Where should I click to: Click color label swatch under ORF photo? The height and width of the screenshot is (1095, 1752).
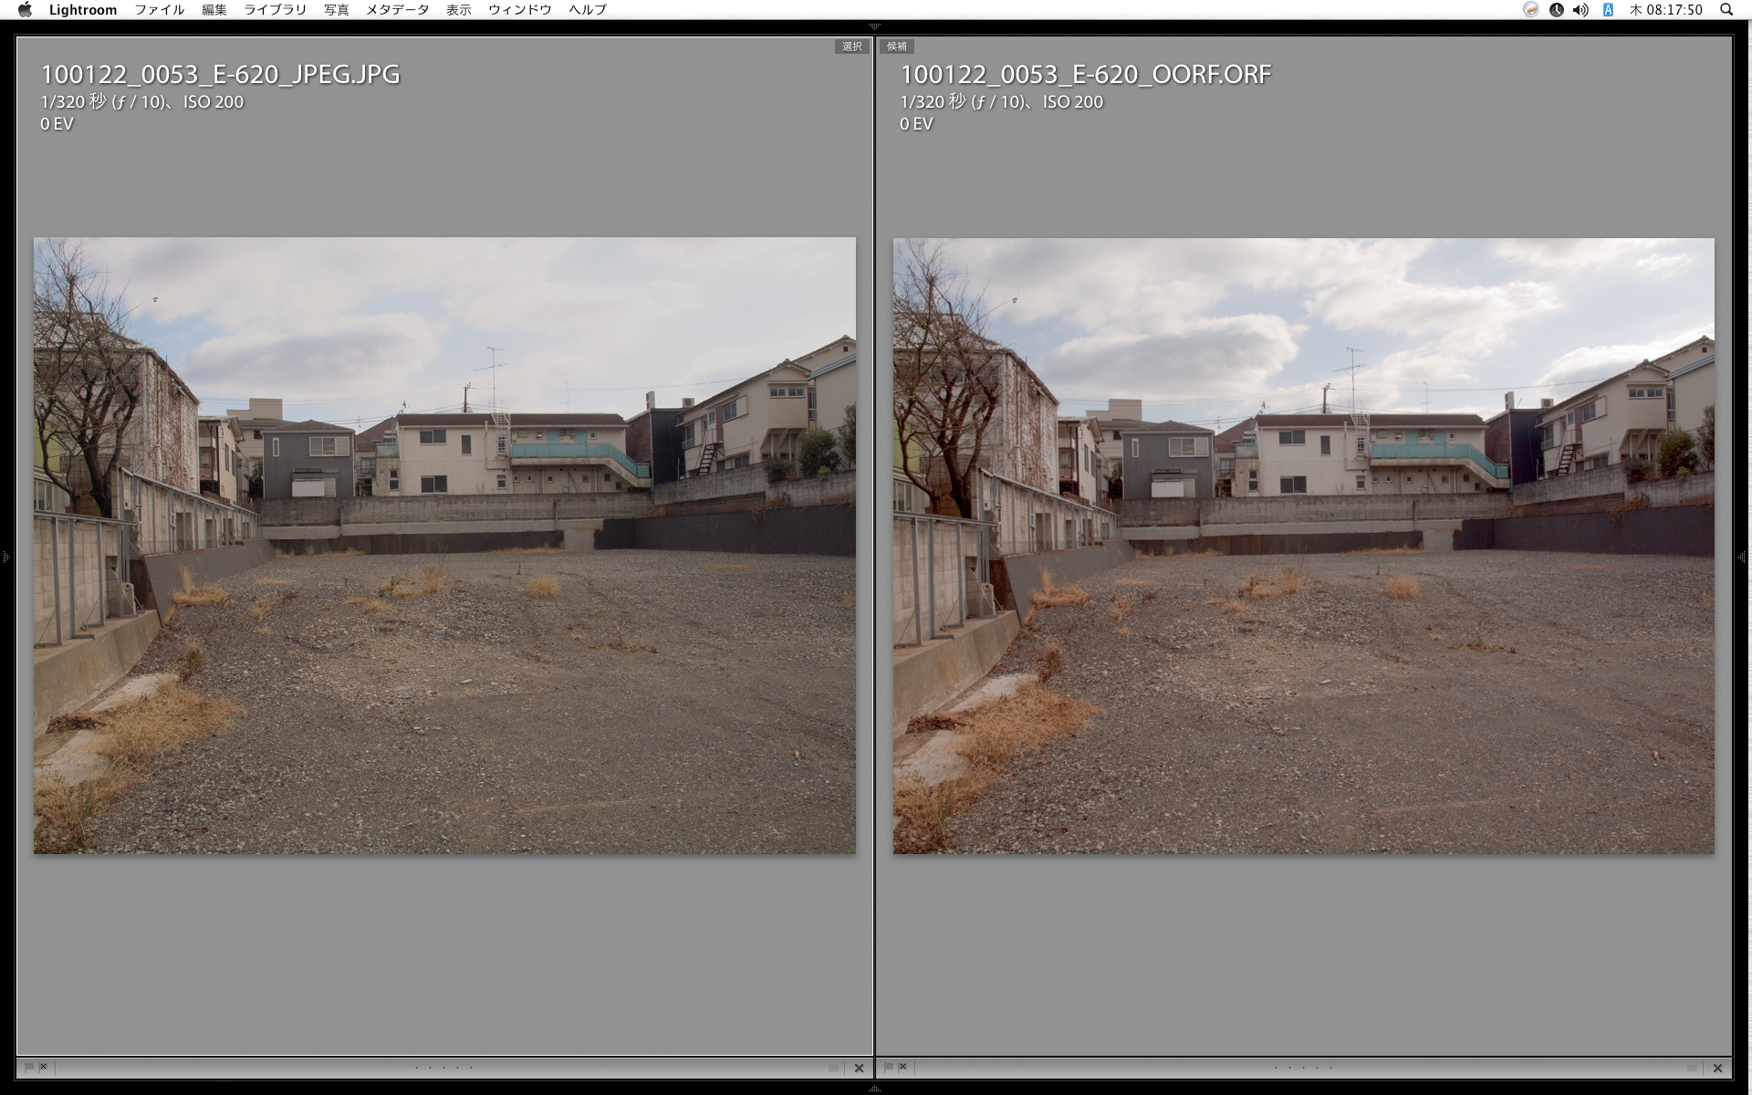(1692, 1068)
